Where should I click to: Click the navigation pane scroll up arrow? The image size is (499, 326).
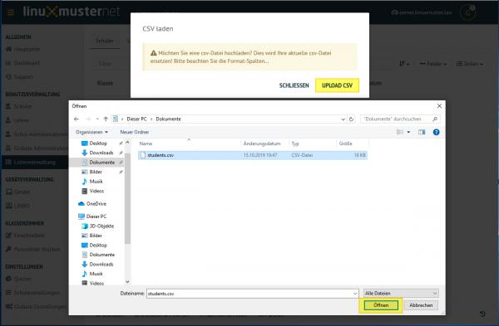[x=127, y=143]
